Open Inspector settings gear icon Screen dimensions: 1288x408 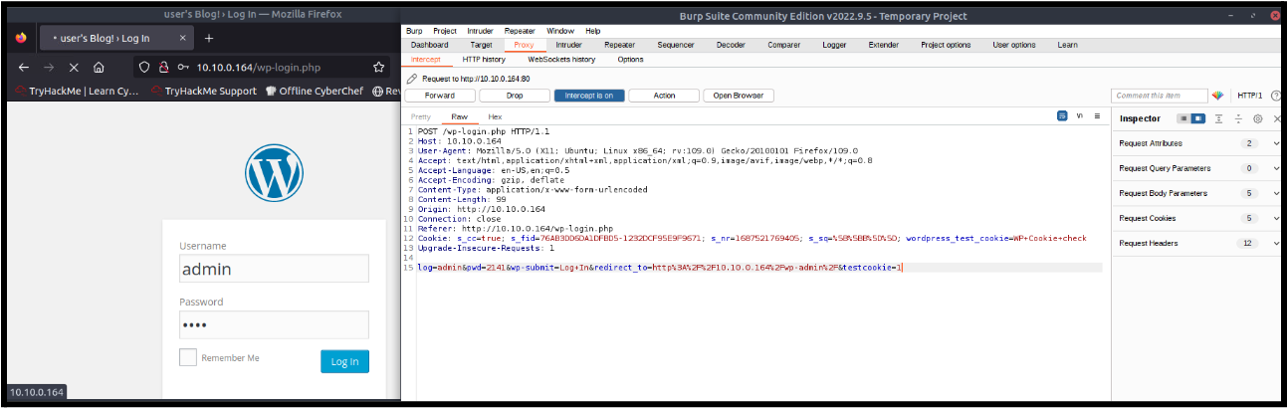(1257, 118)
